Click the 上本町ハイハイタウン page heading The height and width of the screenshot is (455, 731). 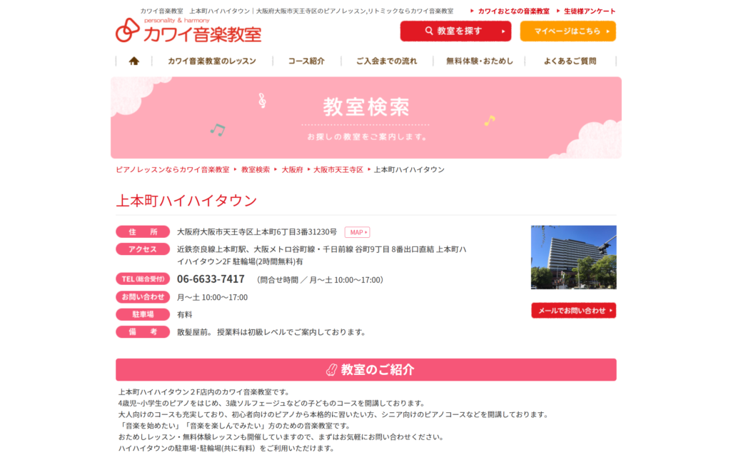point(186,201)
